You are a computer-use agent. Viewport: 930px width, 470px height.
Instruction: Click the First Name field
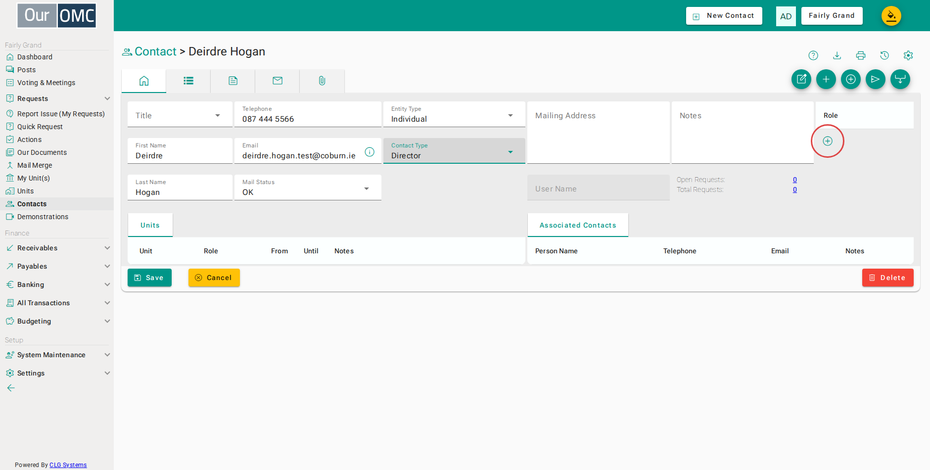(180, 151)
